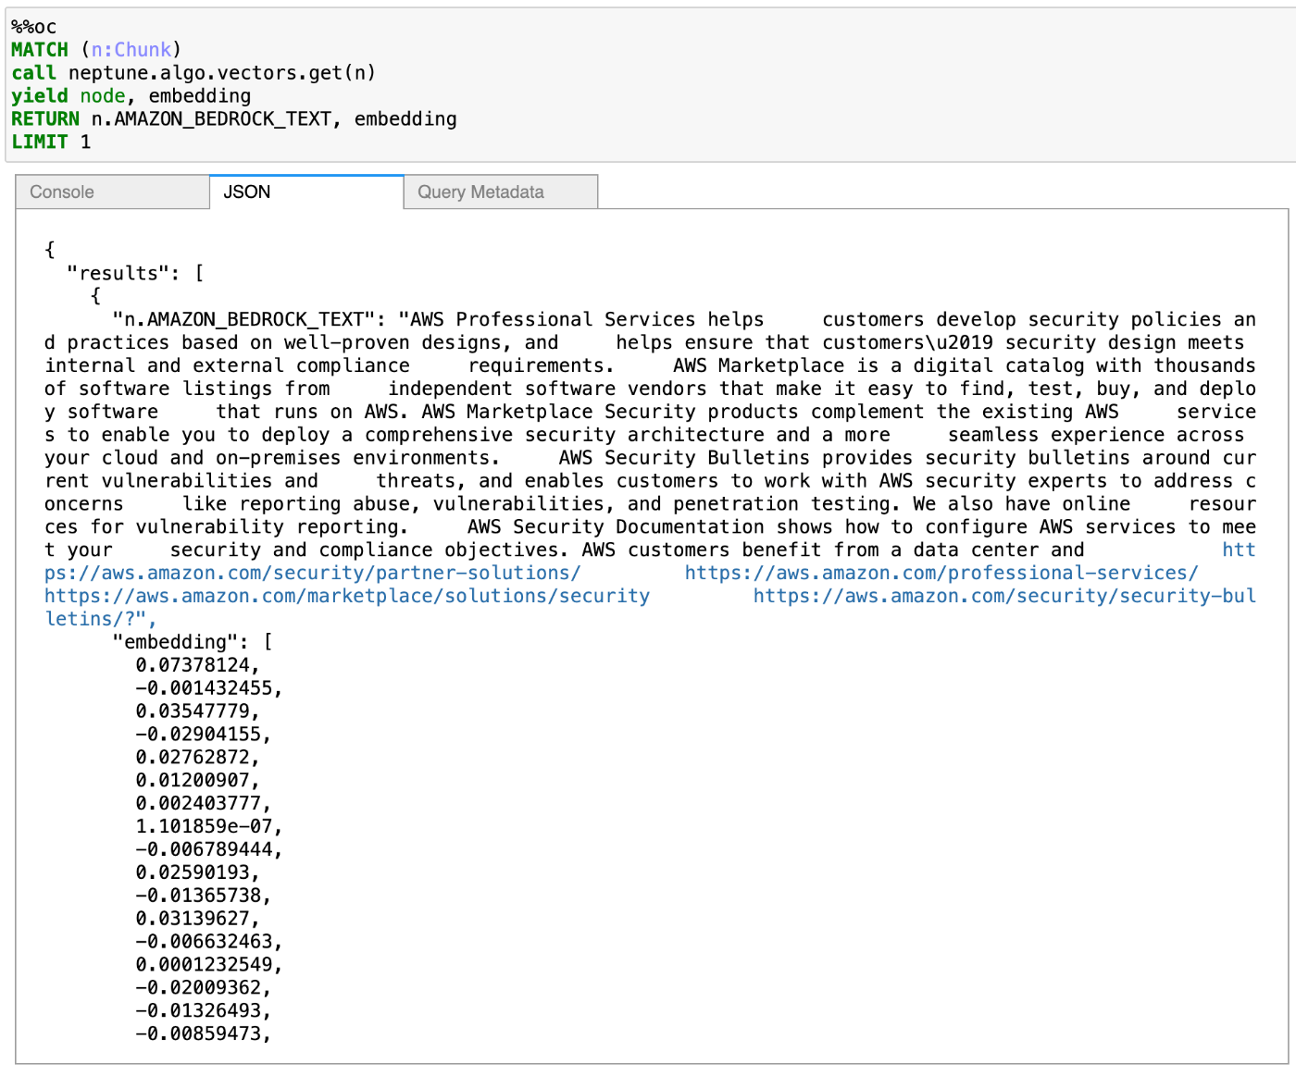Open the security-bulletins link

tap(1004, 596)
